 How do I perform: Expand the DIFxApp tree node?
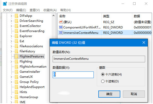[x=11, y=16]
